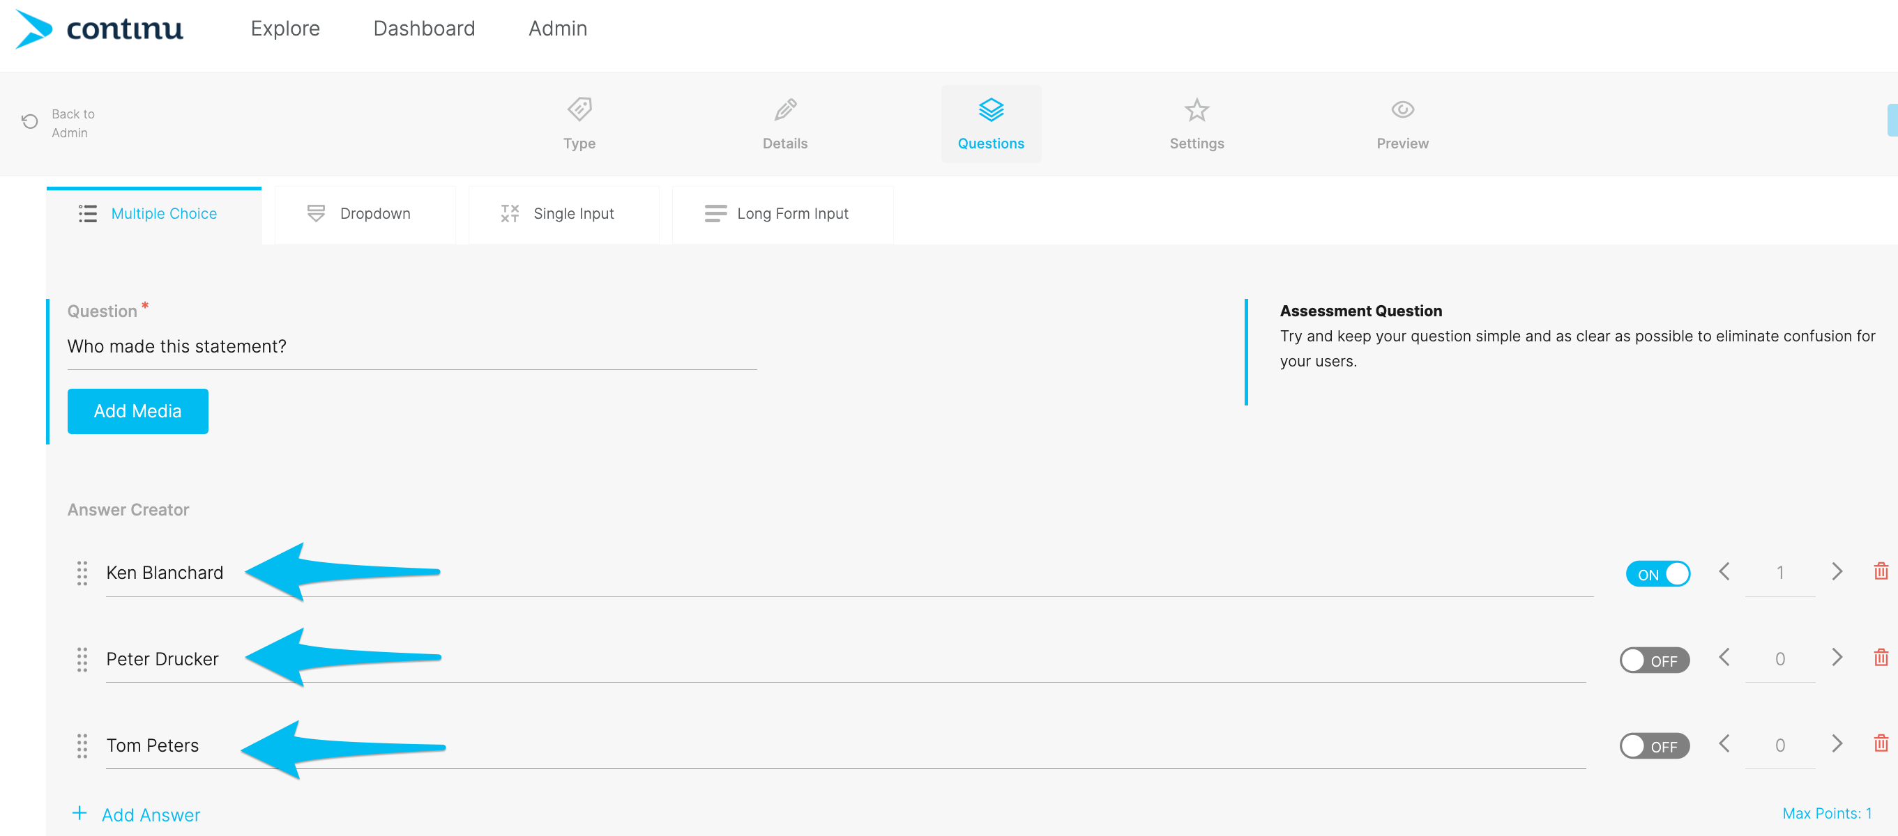The width and height of the screenshot is (1898, 836).
Task: Click the Peter Drucker points value
Action: click(x=1779, y=658)
